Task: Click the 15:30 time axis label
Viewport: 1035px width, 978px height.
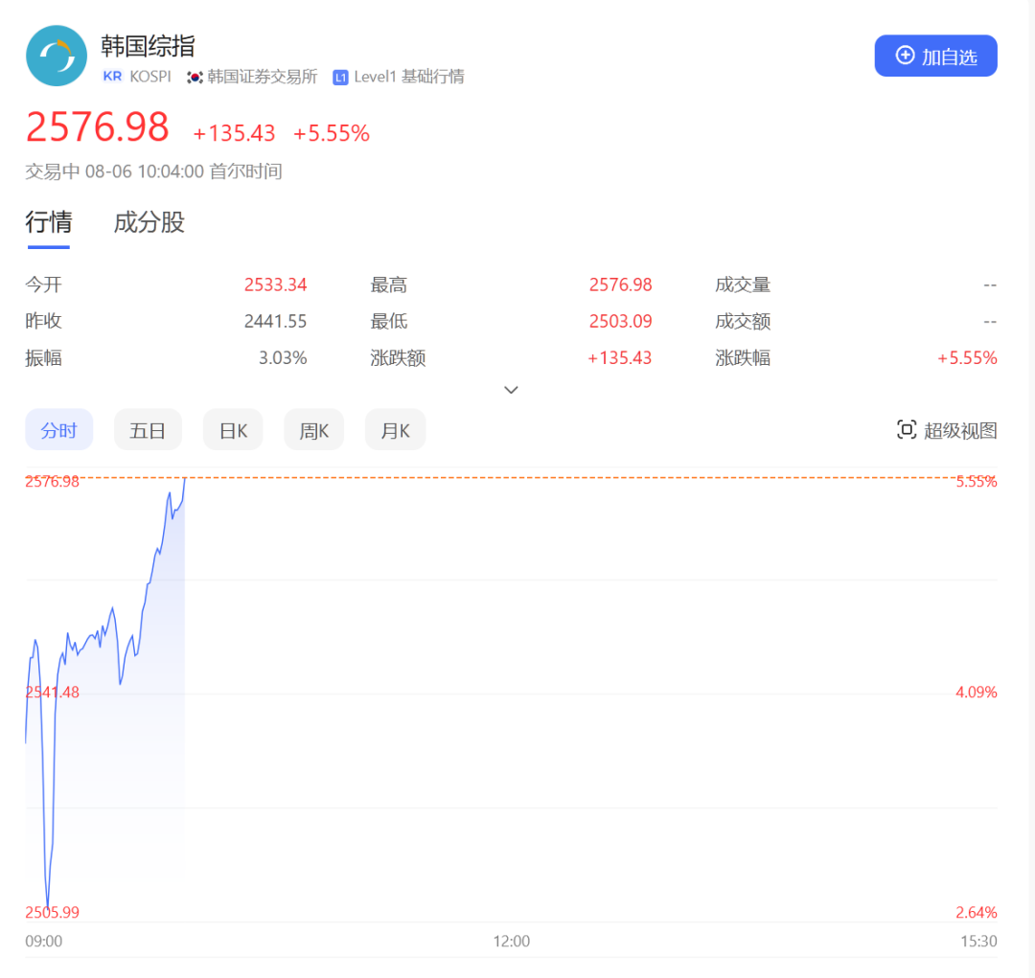Action: coord(978,941)
